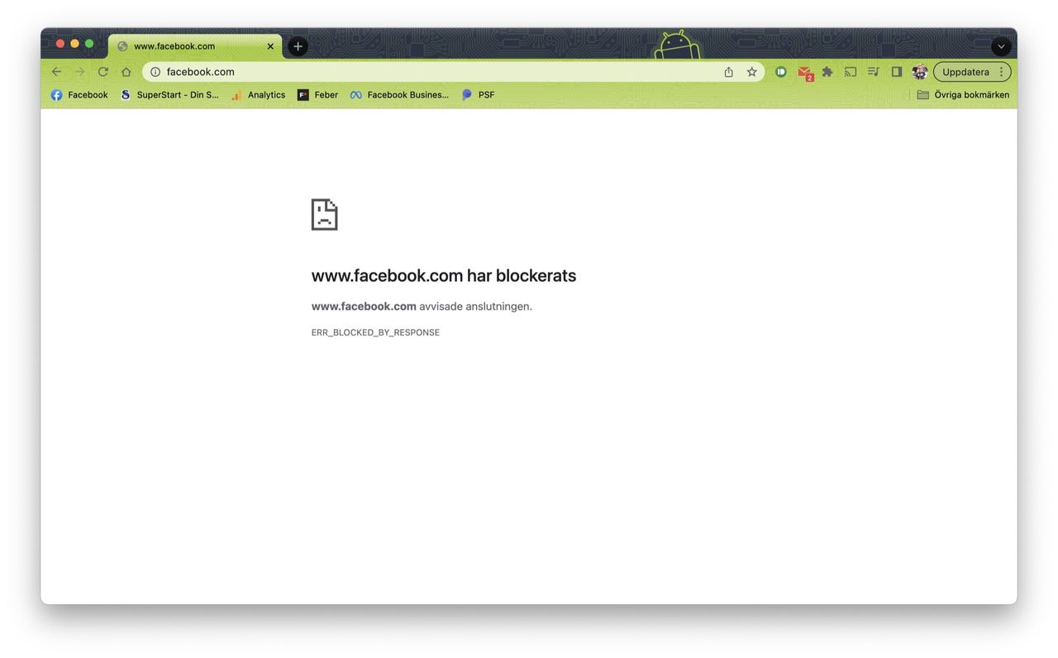Open a new tab with plus button

tap(298, 46)
